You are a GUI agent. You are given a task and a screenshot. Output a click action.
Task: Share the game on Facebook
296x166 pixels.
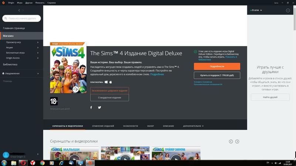(x=91, y=107)
